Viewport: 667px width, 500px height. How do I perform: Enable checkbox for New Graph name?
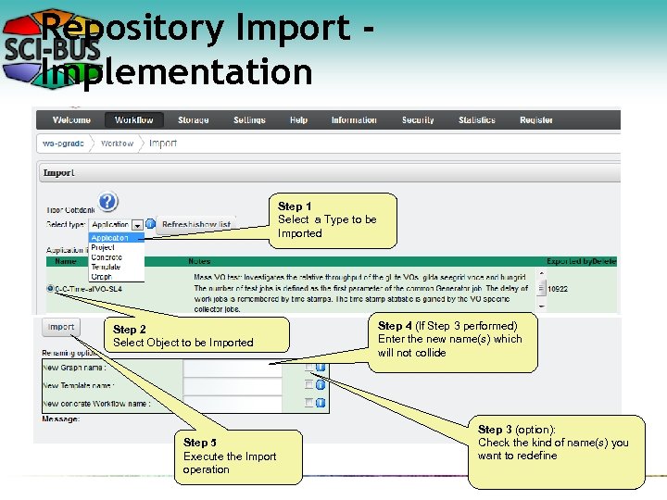click(x=308, y=367)
